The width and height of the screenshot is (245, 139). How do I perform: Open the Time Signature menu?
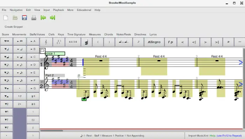click(76, 34)
